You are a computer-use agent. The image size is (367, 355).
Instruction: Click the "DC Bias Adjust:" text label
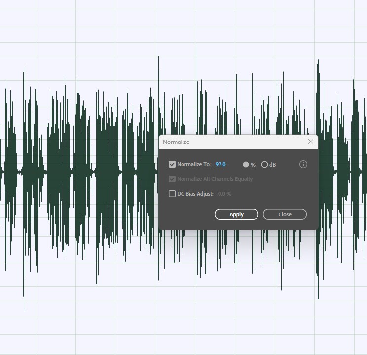point(195,194)
